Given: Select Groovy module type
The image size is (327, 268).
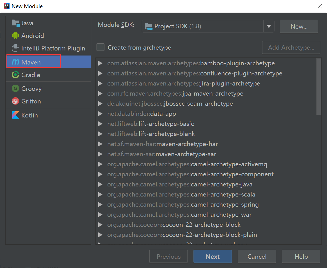Looking at the screenshot, I should 48,89.
